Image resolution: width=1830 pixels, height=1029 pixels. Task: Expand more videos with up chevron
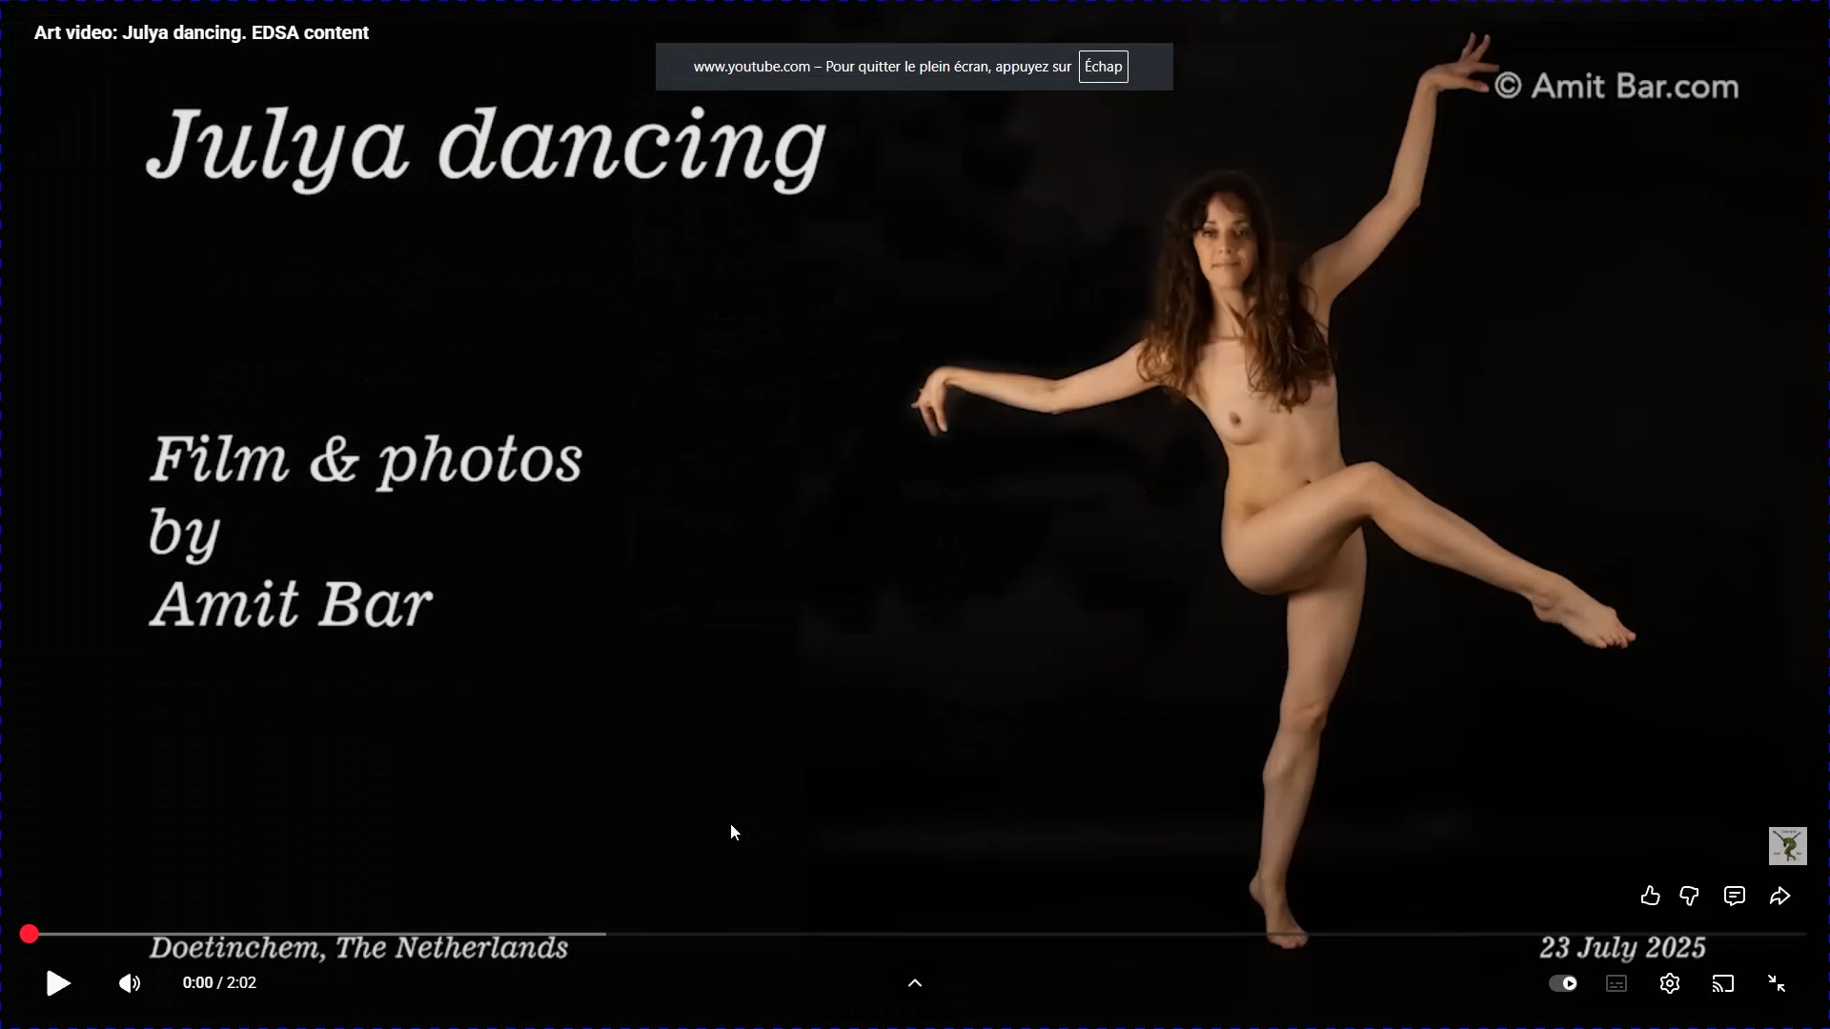[914, 983]
